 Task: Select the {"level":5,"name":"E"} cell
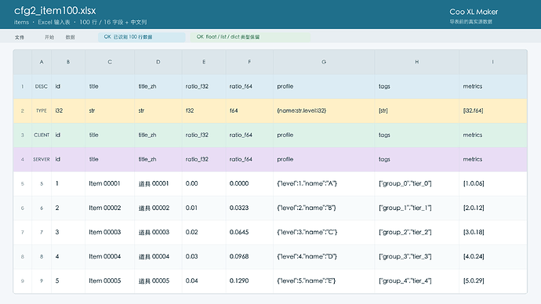324,281
